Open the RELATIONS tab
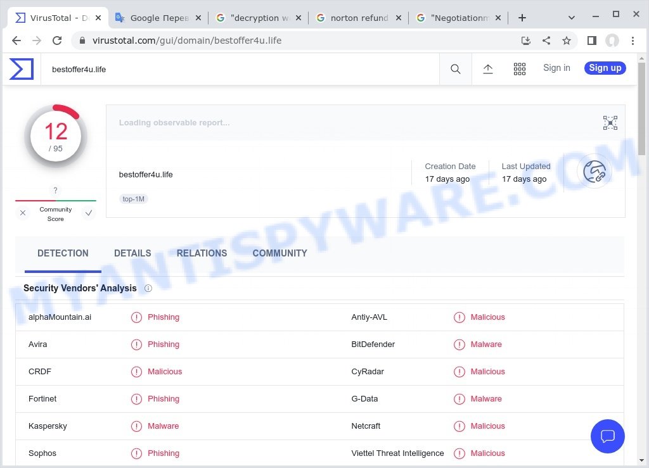This screenshot has height=468, width=649. [202, 253]
